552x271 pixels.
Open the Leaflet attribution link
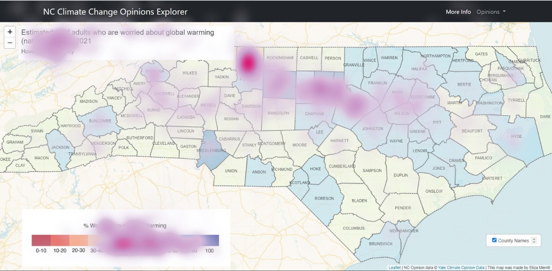point(394,268)
